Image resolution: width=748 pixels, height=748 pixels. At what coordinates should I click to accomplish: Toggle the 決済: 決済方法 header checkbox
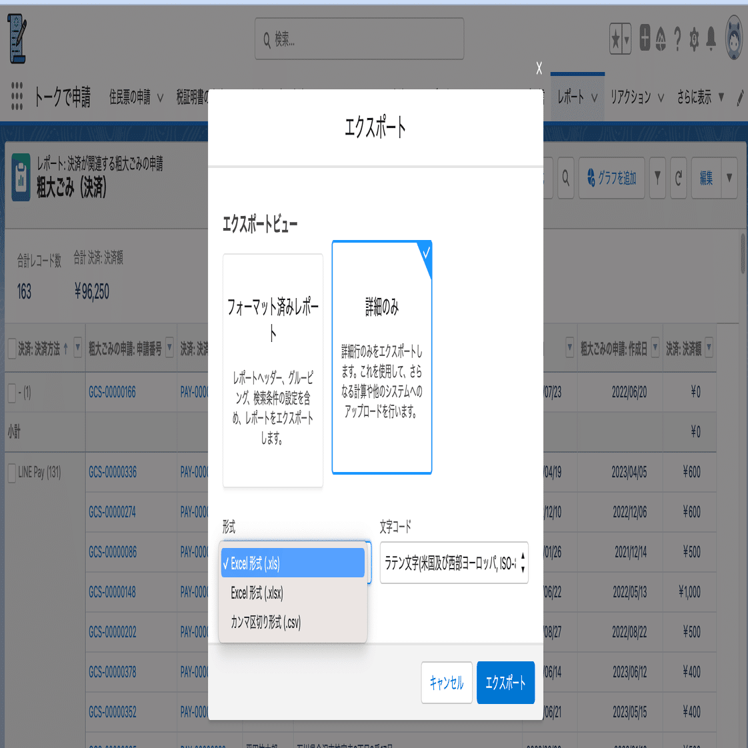click(x=12, y=349)
